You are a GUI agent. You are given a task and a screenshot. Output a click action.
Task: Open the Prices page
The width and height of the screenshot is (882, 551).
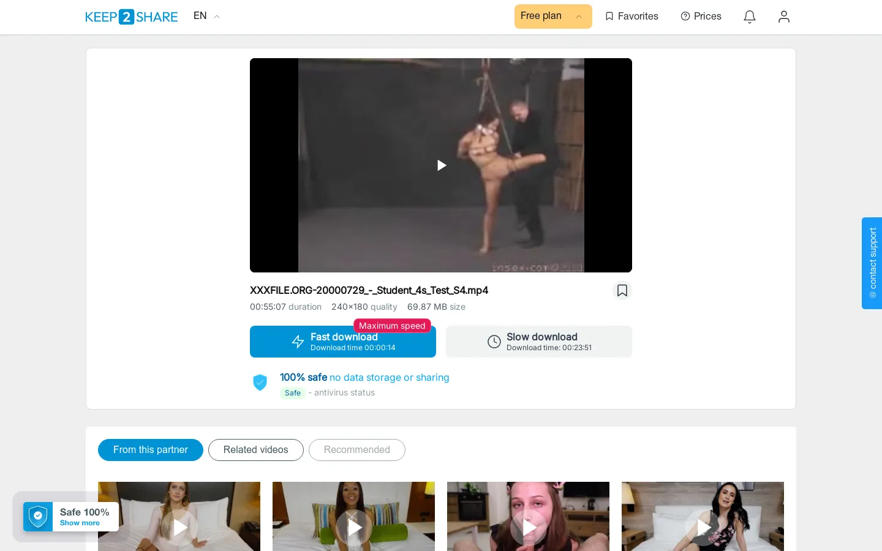pyautogui.click(x=701, y=17)
